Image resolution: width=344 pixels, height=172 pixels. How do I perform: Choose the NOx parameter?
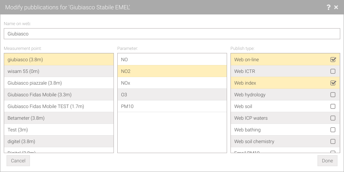click(172, 83)
